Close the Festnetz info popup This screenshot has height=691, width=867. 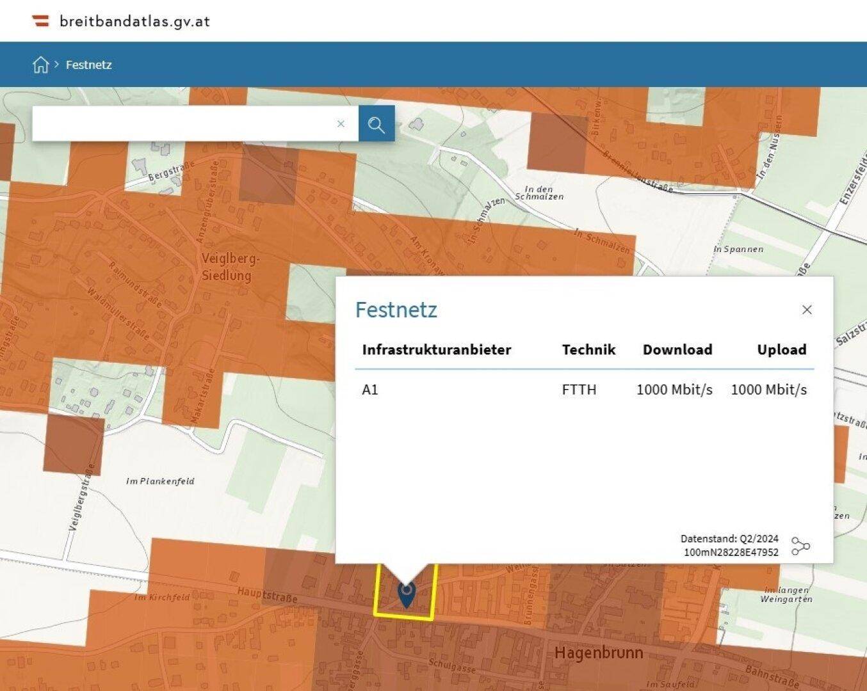coord(807,310)
